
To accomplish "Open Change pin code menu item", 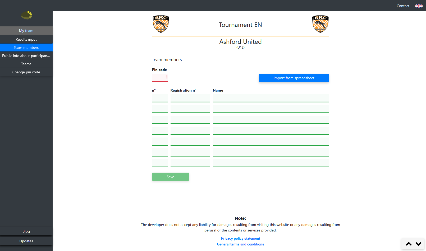I will 26,72.
